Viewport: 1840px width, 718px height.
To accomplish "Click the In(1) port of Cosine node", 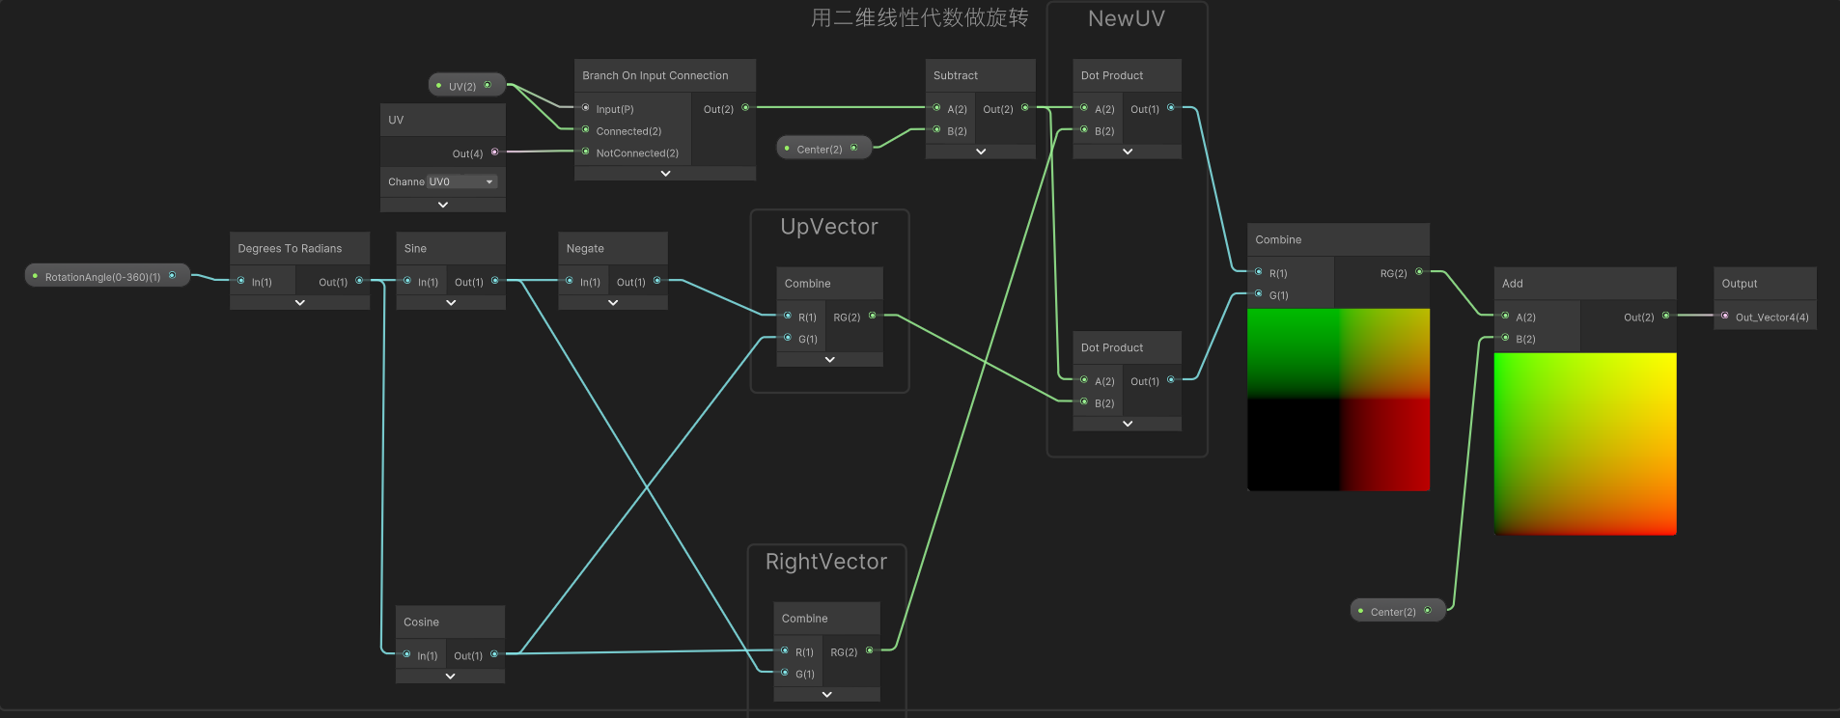I will coord(406,654).
